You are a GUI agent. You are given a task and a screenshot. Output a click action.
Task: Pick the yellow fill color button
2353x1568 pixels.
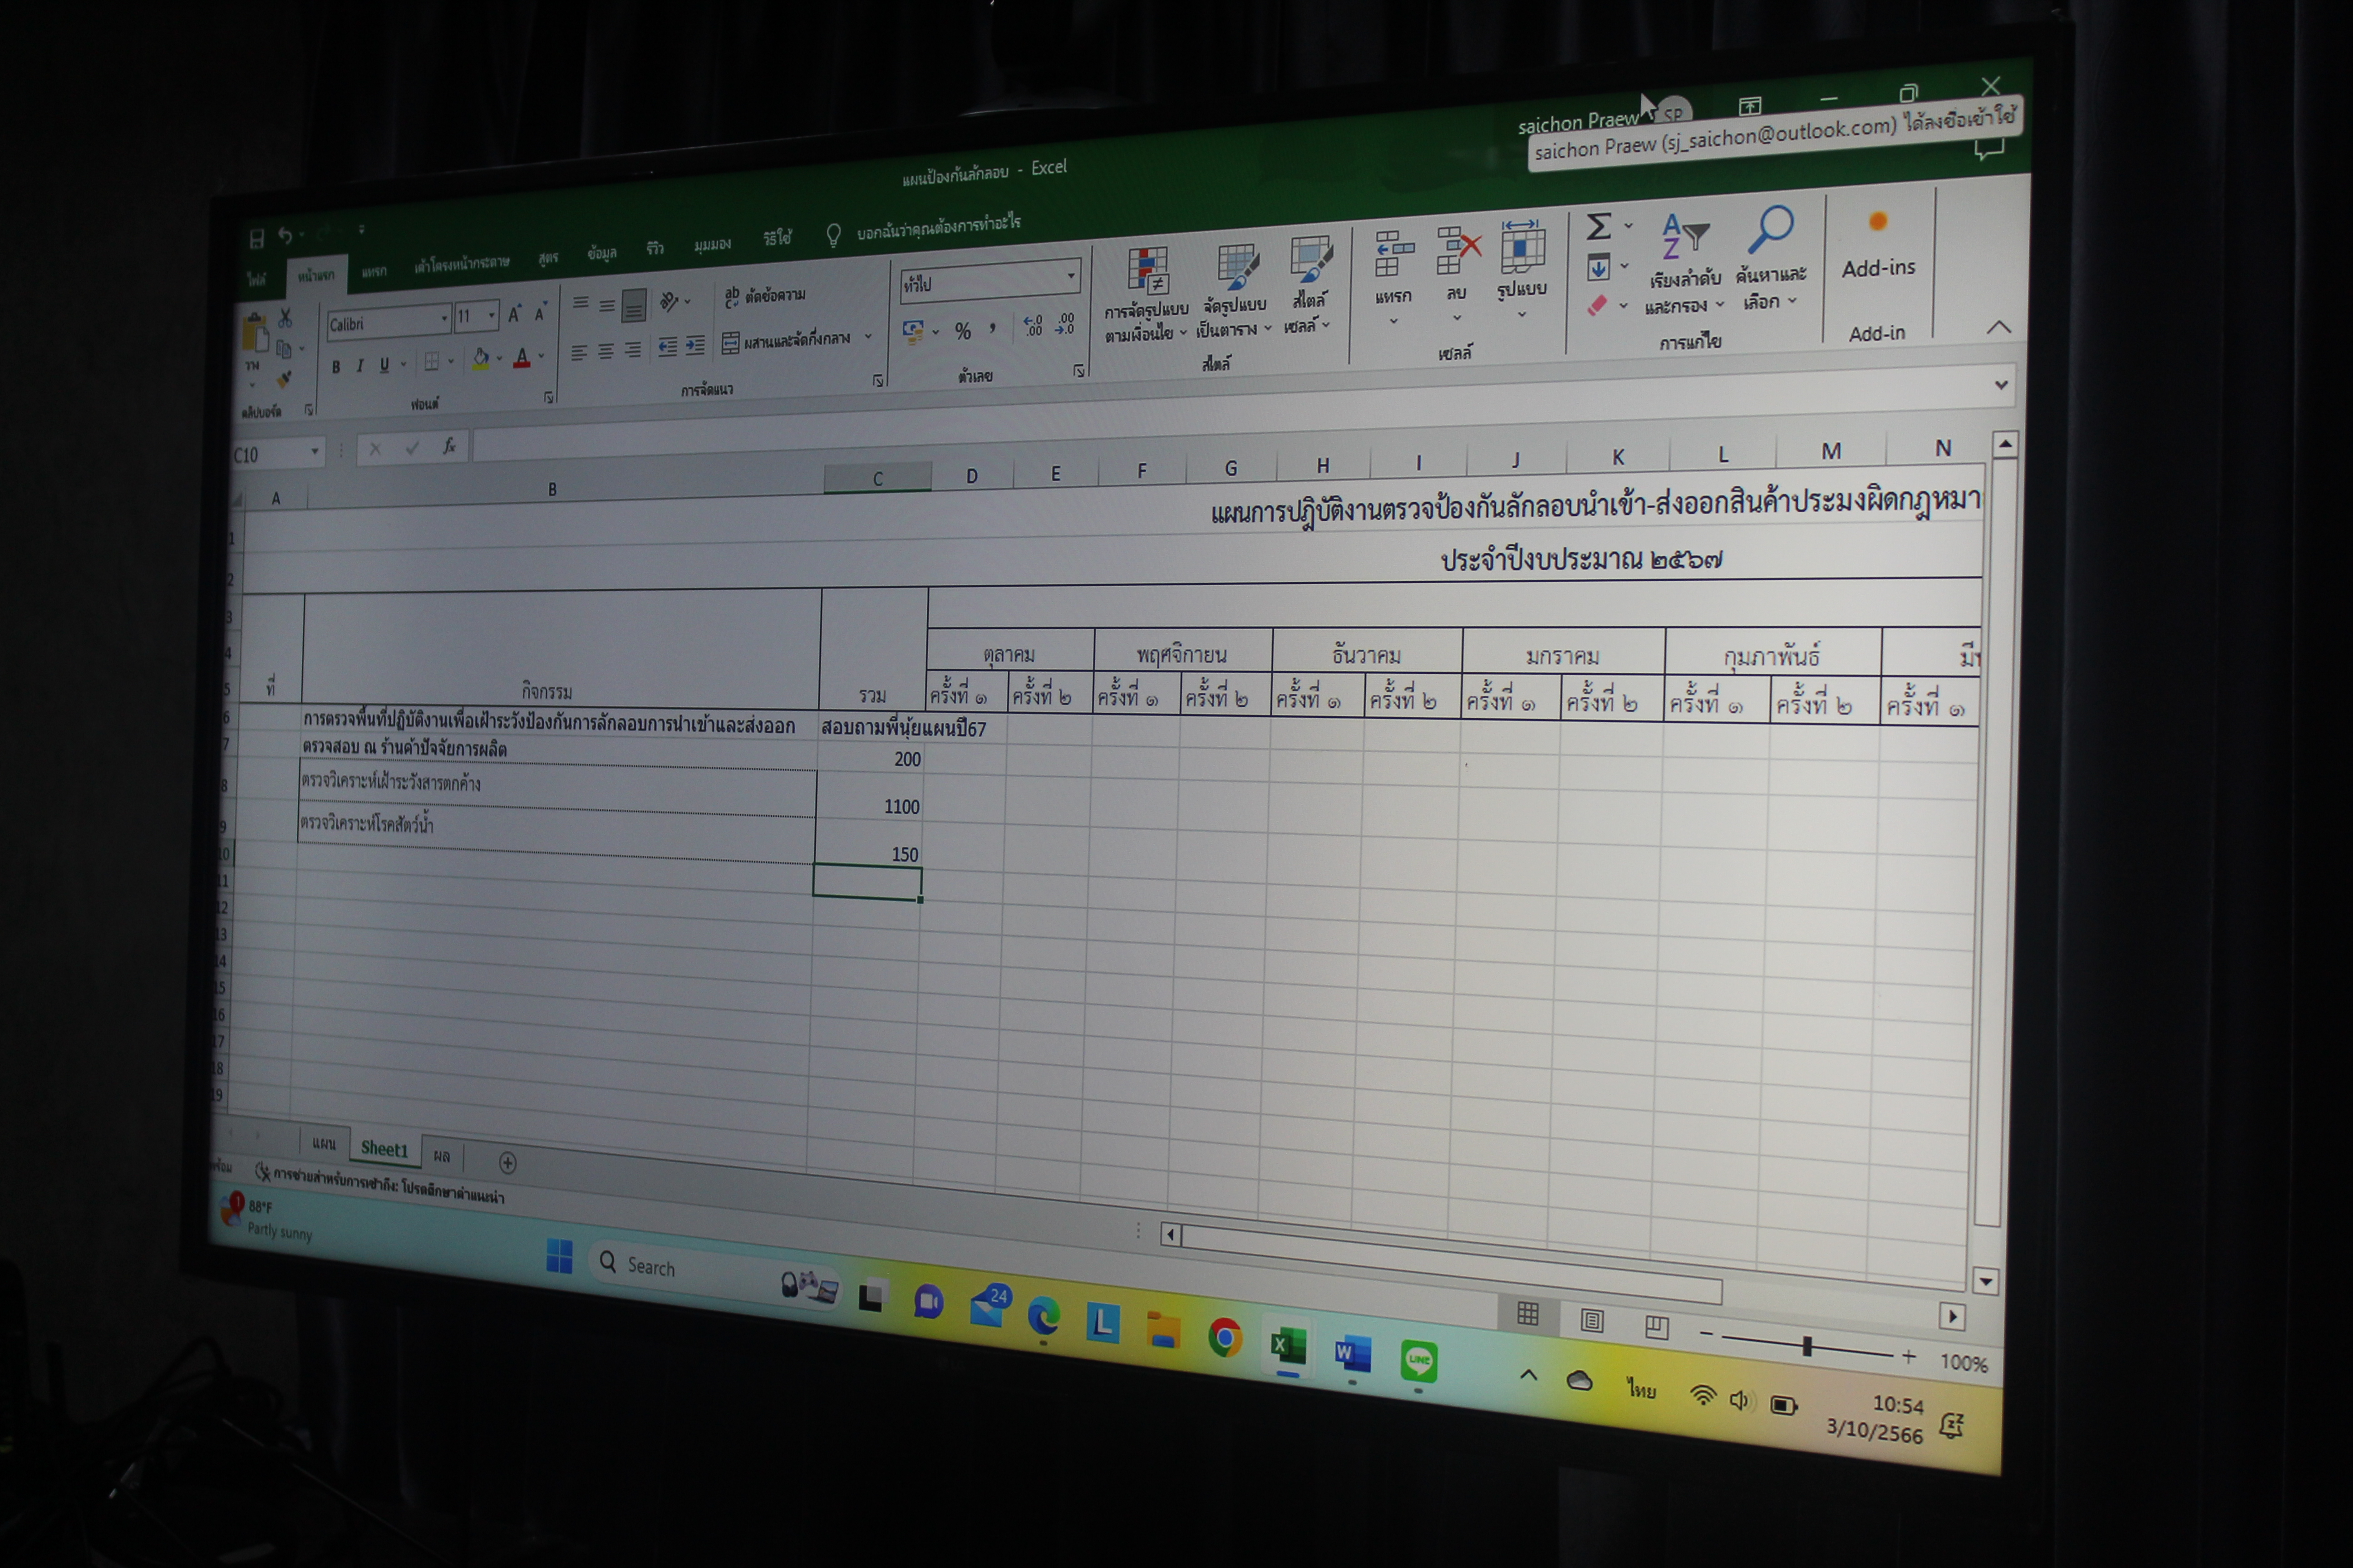[482, 359]
